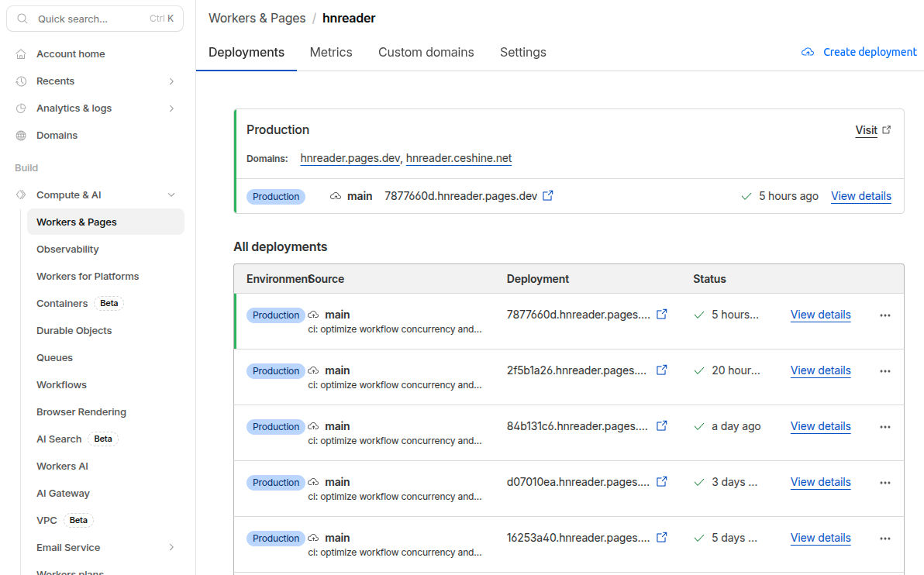Switch to the Metrics tab

pyautogui.click(x=331, y=52)
